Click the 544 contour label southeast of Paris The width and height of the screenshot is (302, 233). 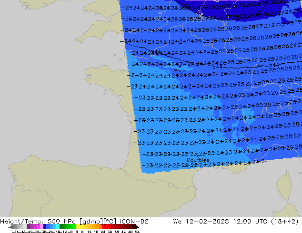[217, 67]
